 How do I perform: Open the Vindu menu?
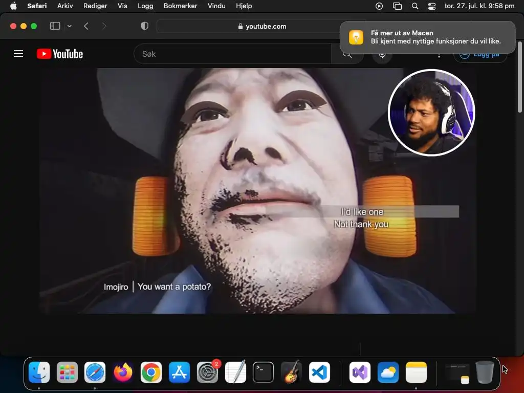216,6
